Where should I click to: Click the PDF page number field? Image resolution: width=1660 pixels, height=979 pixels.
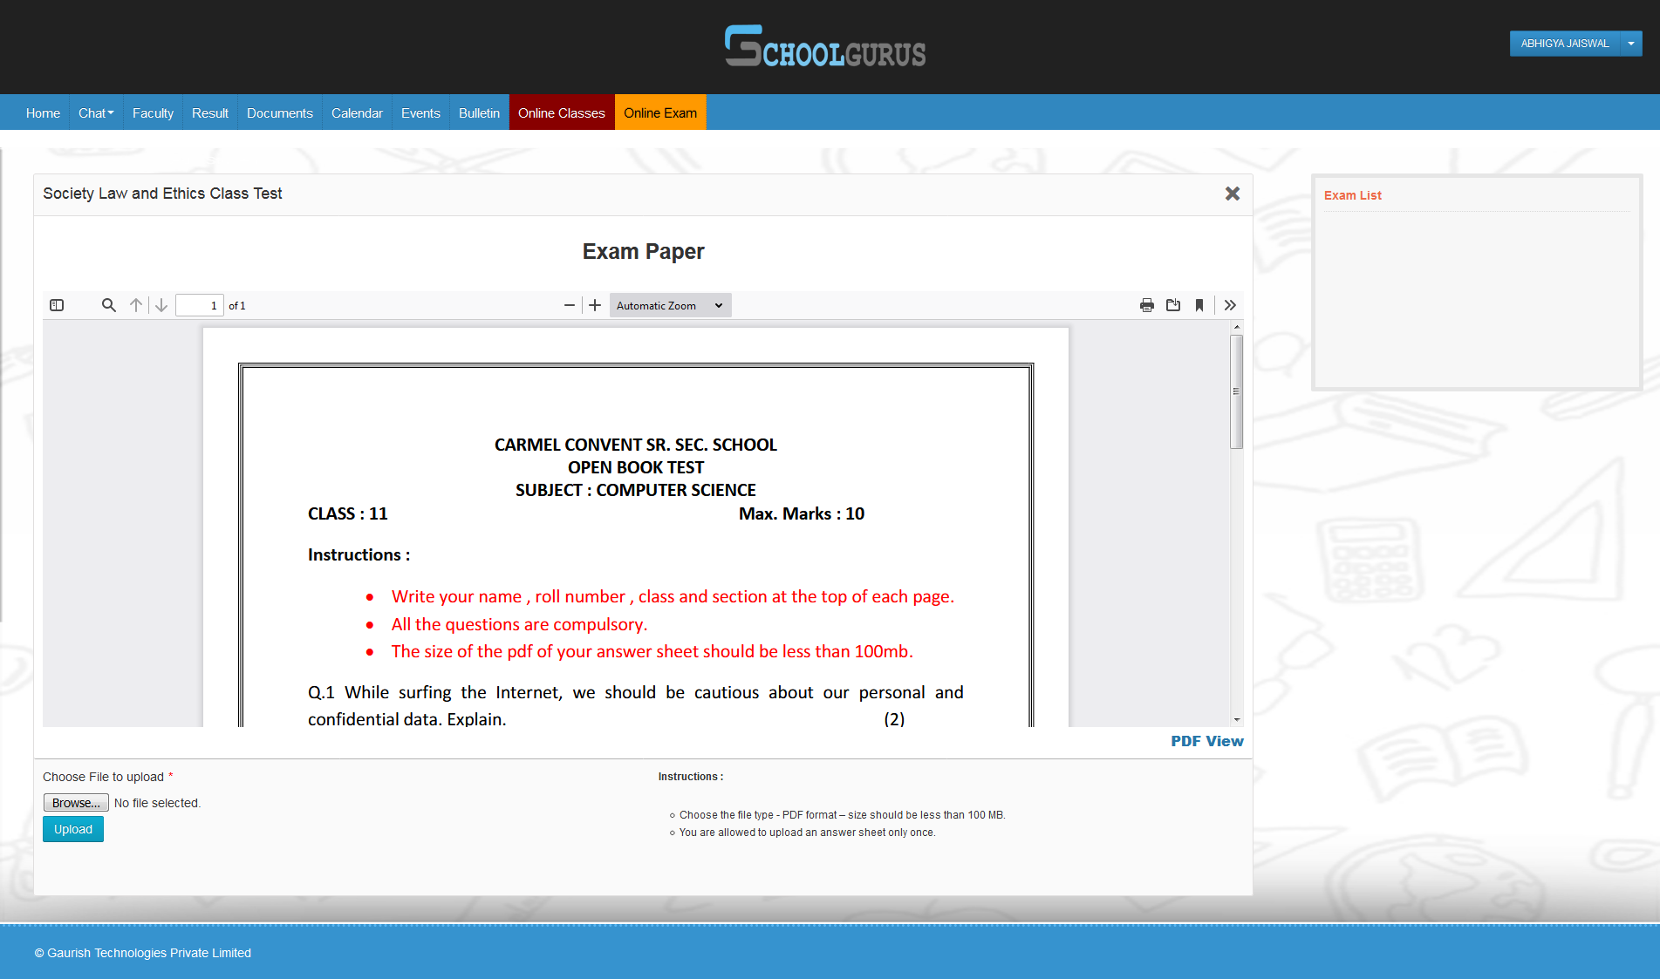pos(200,305)
